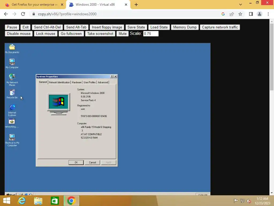Mute the emulator sound

click(123, 34)
